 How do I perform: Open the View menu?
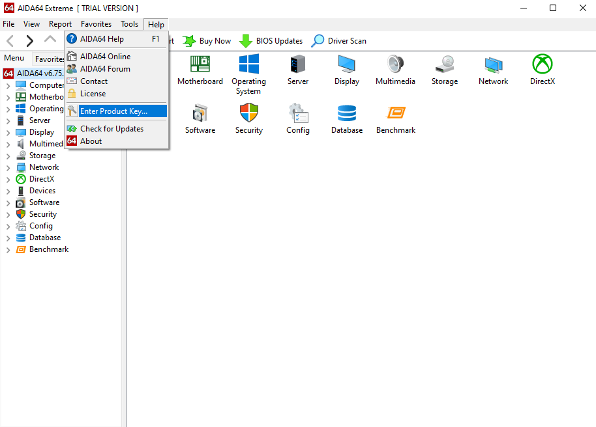(31, 24)
